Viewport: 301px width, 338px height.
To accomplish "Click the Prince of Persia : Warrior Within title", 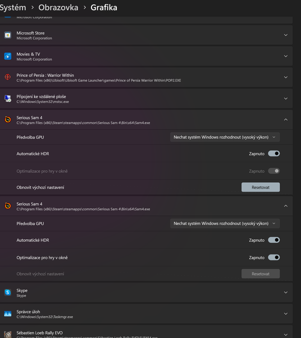I will point(45,75).
